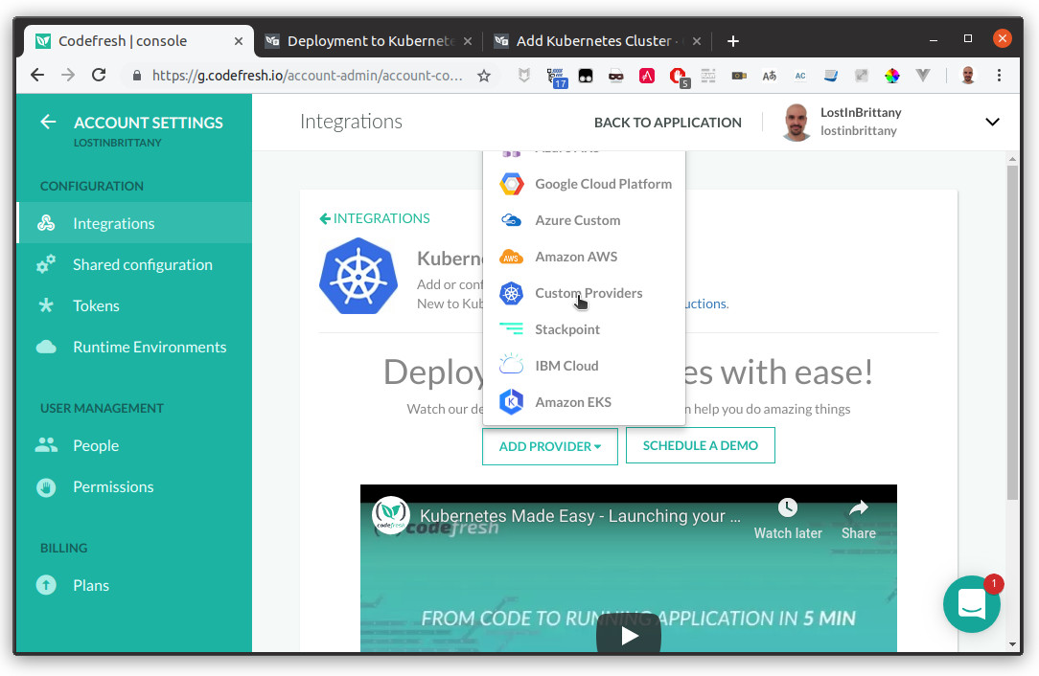Open the ADD PROVIDER dropdown
This screenshot has height=676, width=1039.
click(549, 445)
